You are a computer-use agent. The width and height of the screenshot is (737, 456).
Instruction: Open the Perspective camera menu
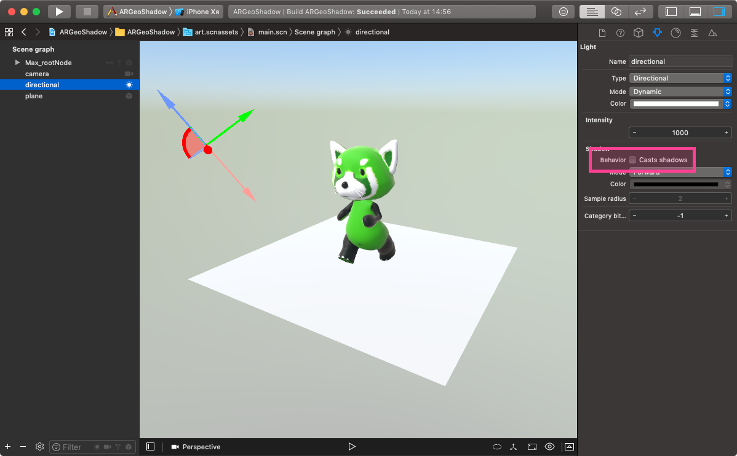pos(196,447)
